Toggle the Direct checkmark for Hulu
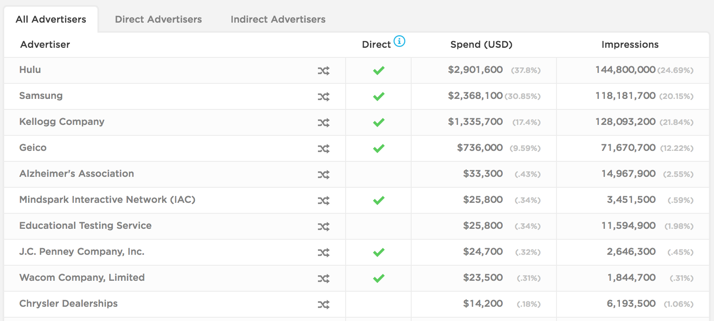Image resolution: width=714 pixels, height=321 pixels. pyautogui.click(x=378, y=70)
